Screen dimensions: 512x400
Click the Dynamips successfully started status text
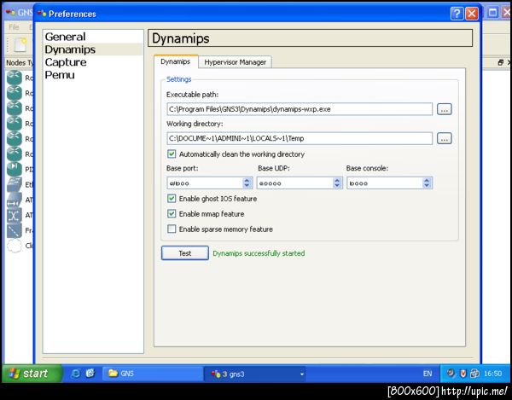click(x=259, y=253)
